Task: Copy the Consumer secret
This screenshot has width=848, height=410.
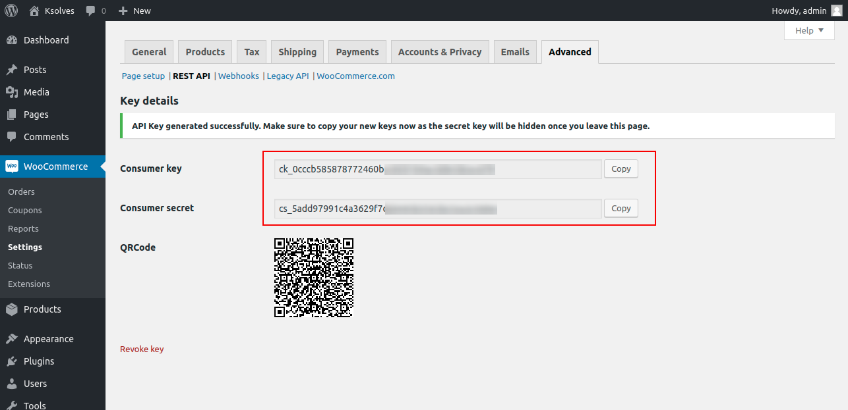Action: click(621, 209)
